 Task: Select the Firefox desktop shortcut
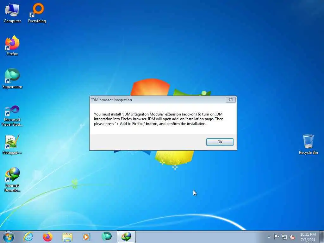click(x=12, y=46)
